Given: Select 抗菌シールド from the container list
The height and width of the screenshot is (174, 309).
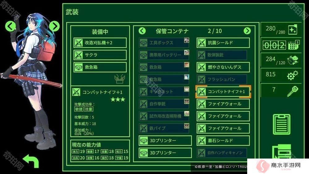Looking at the screenshot, I should pyautogui.click(x=223, y=43).
